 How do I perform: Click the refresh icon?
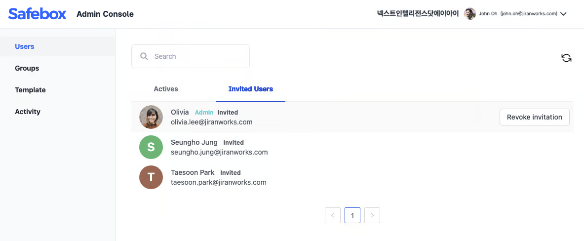pos(566,58)
